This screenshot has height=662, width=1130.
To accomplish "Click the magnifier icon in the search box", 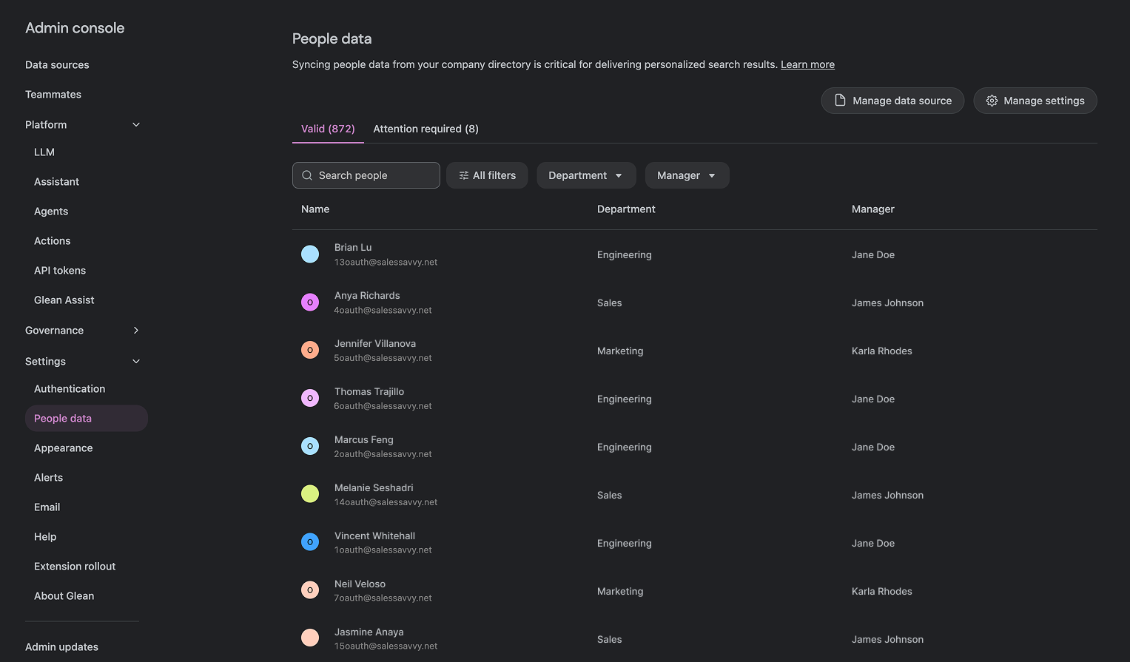I will tap(307, 175).
